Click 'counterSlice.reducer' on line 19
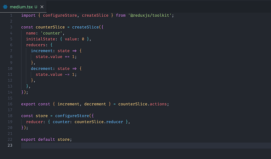Screen dimensions: 271x159 click(99, 122)
